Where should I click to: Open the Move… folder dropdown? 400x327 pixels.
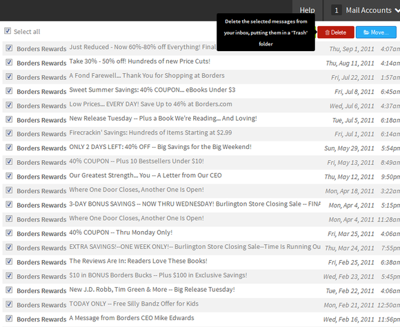(x=376, y=32)
